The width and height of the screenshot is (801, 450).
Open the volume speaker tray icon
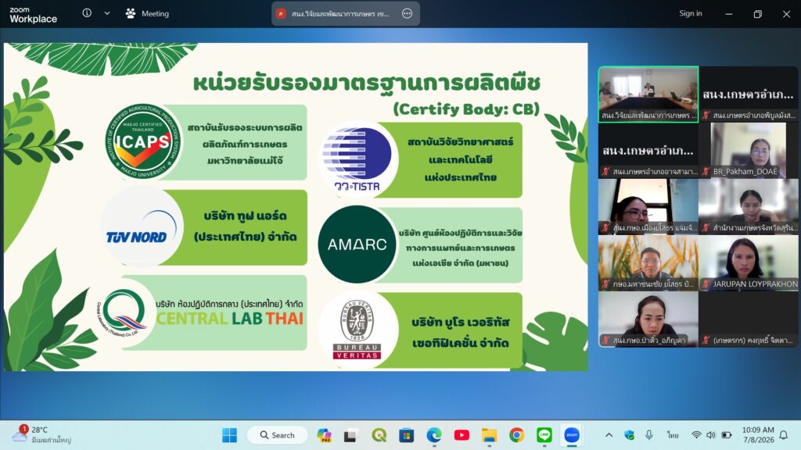click(x=710, y=435)
